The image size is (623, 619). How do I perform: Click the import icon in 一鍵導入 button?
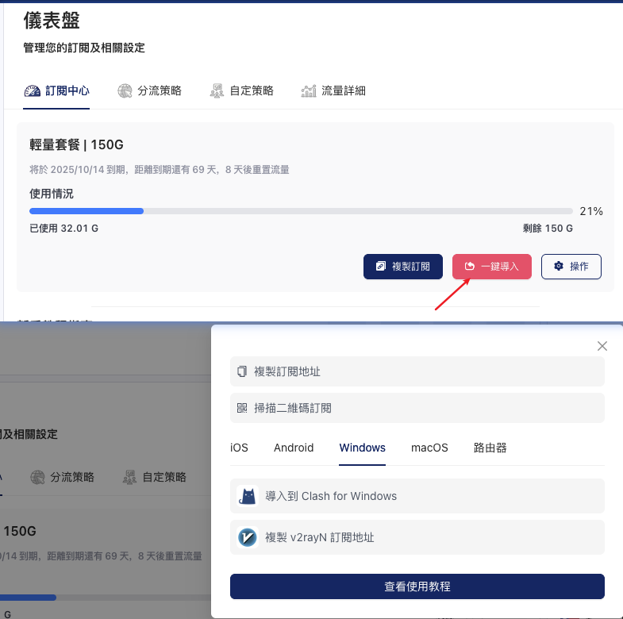click(x=470, y=266)
